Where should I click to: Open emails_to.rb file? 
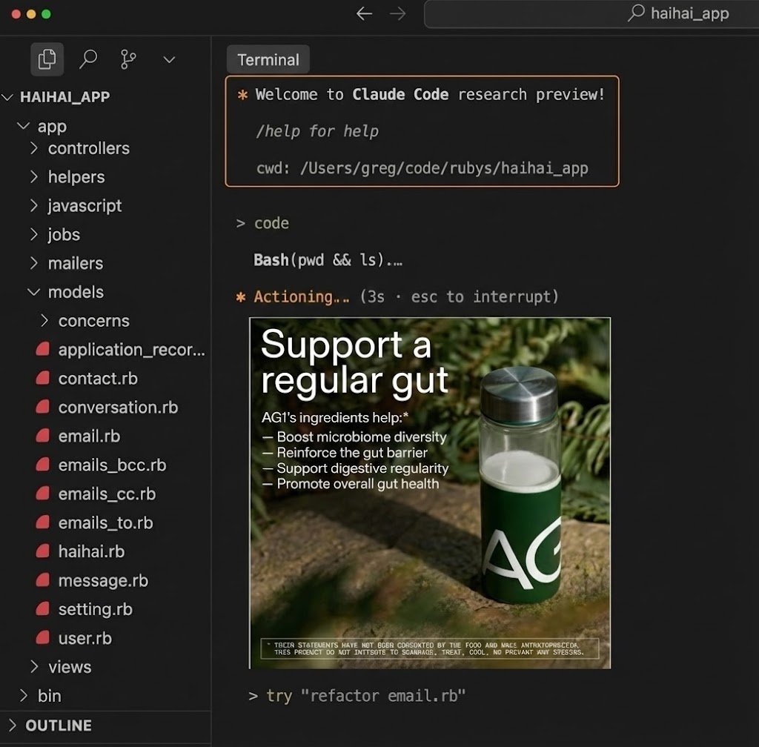[105, 522]
